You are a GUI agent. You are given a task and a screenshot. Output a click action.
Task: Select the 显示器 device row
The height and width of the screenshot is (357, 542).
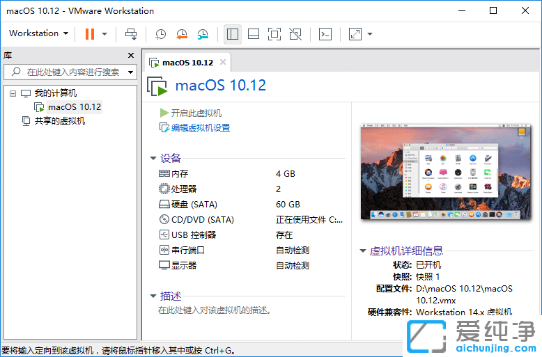(251, 266)
